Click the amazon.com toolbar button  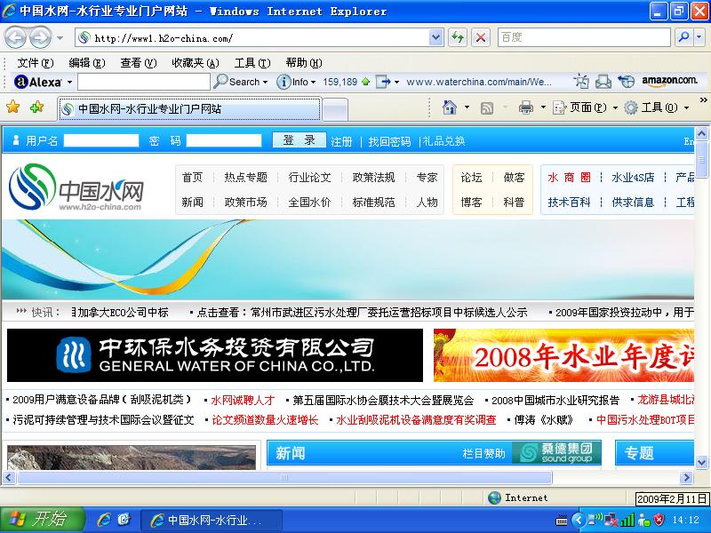pyautogui.click(x=670, y=81)
